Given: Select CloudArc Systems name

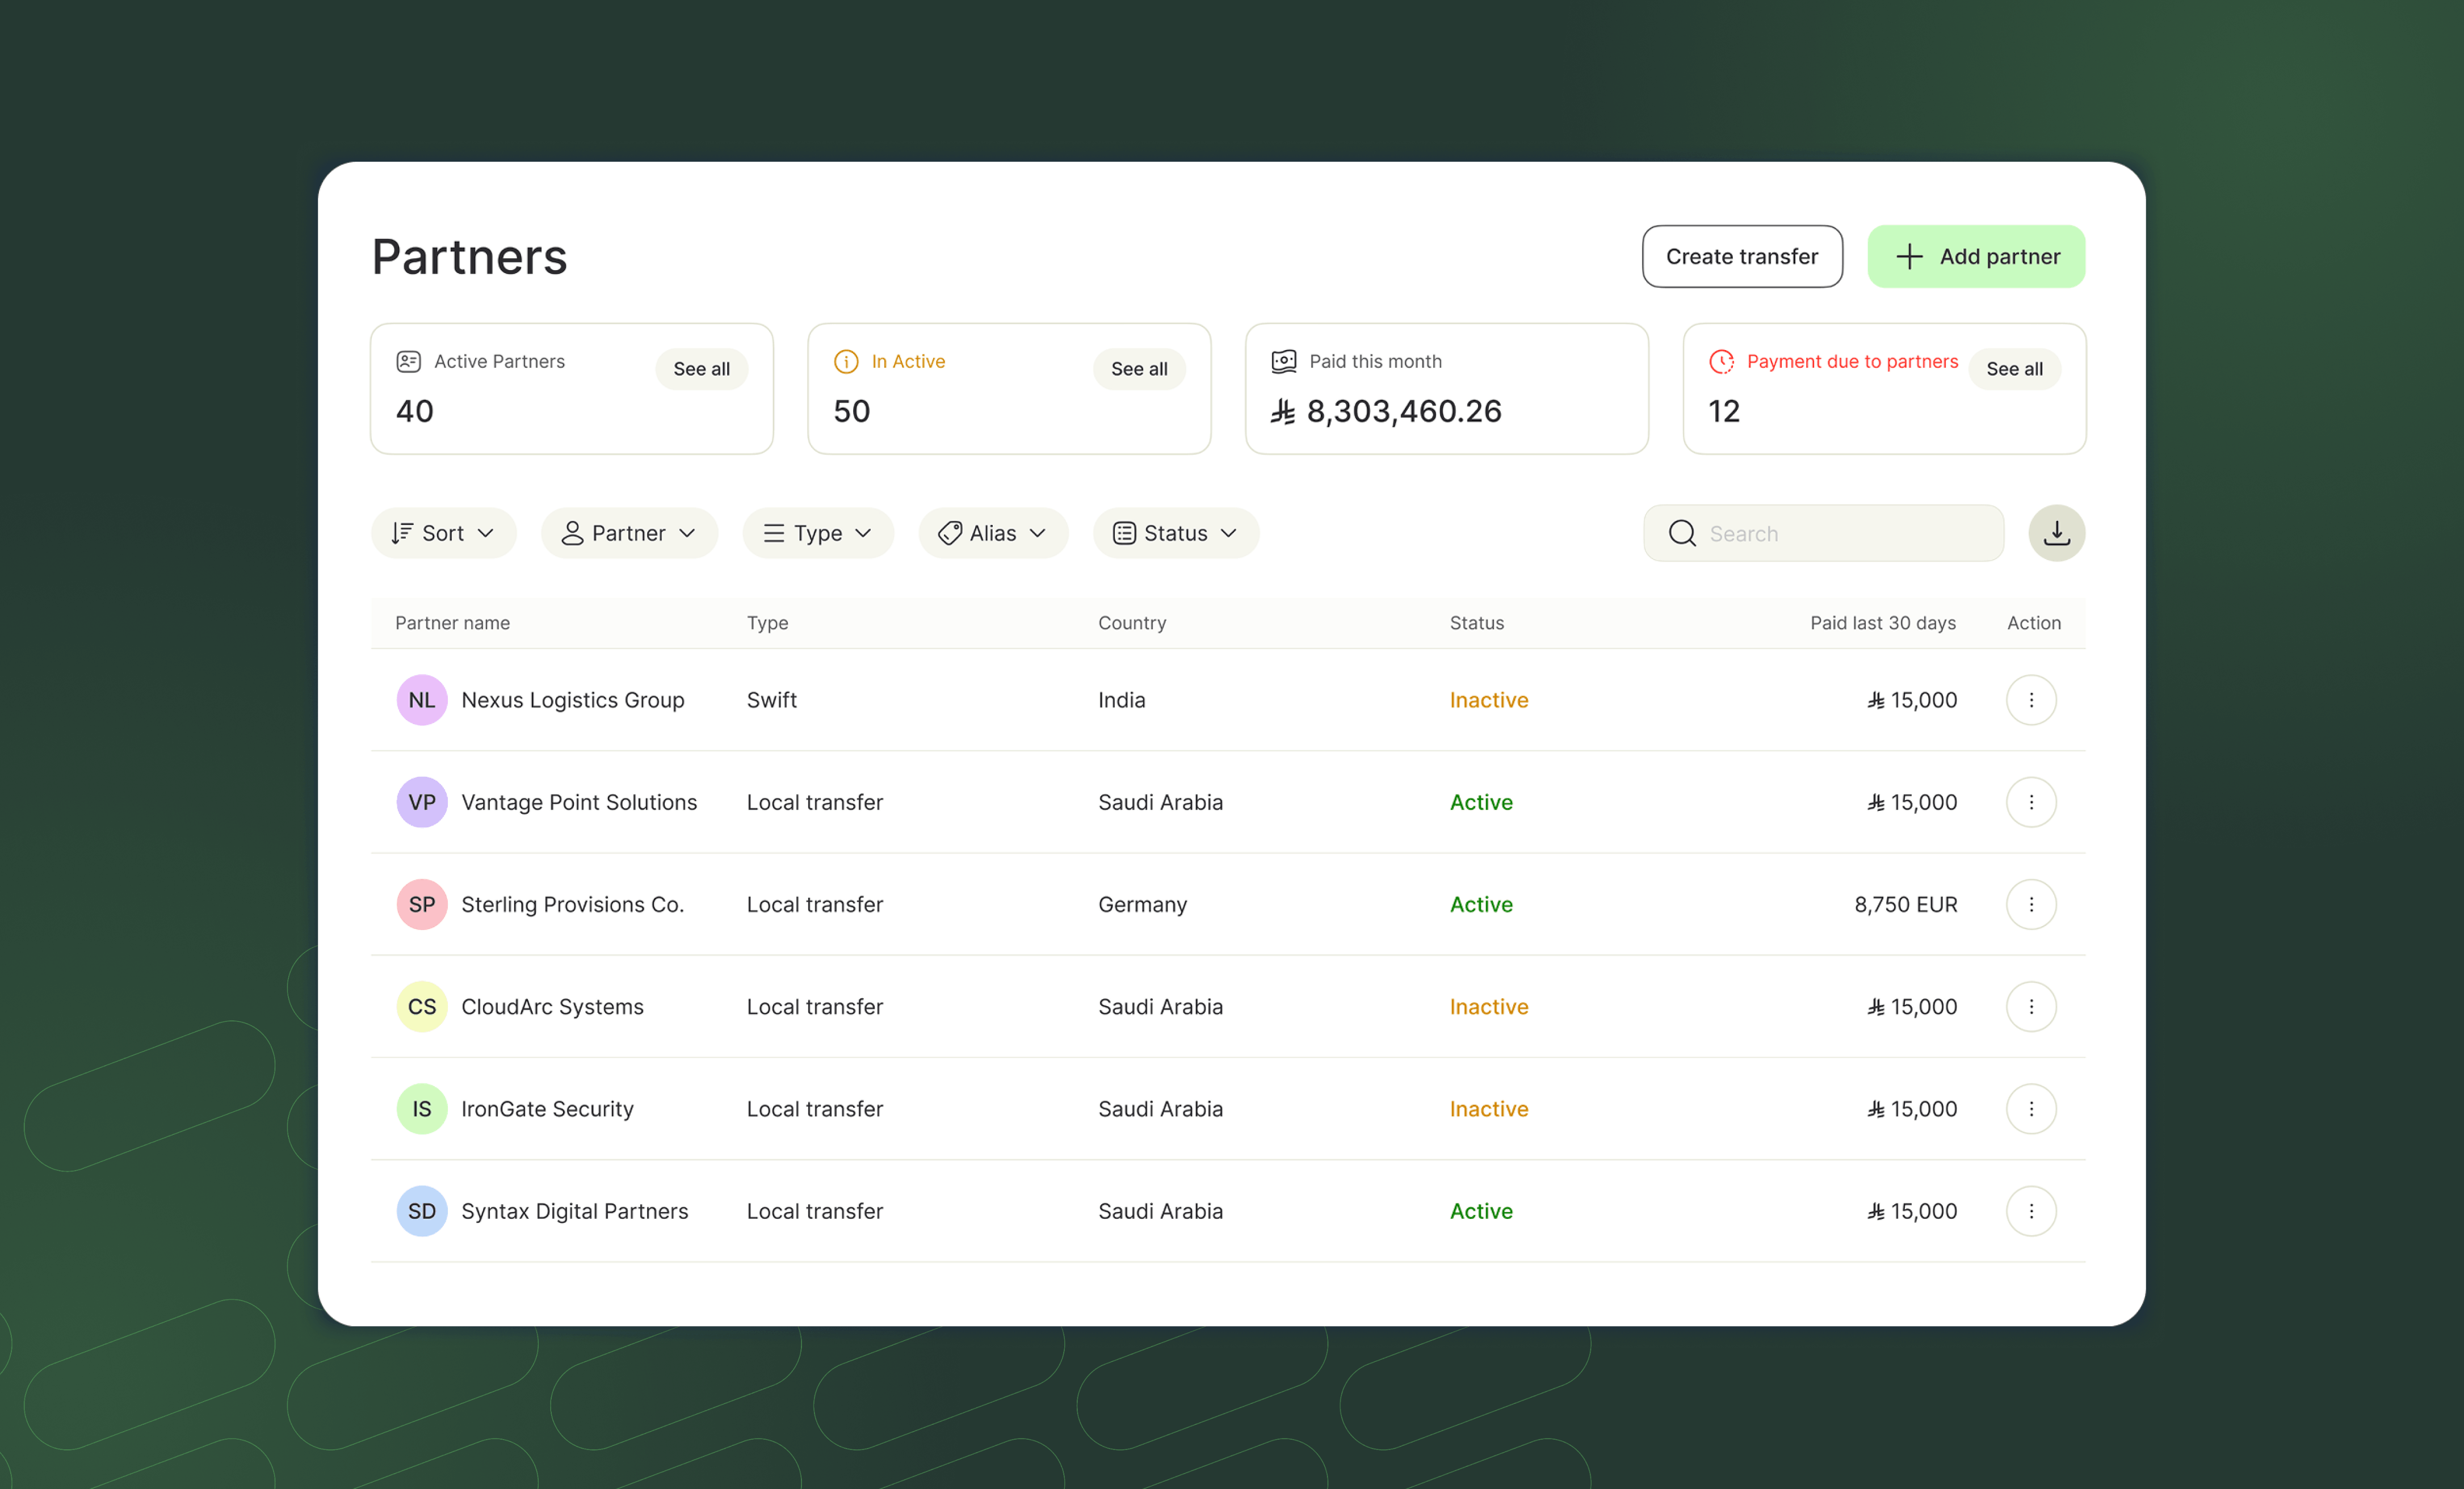Looking at the screenshot, I should point(552,1006).
